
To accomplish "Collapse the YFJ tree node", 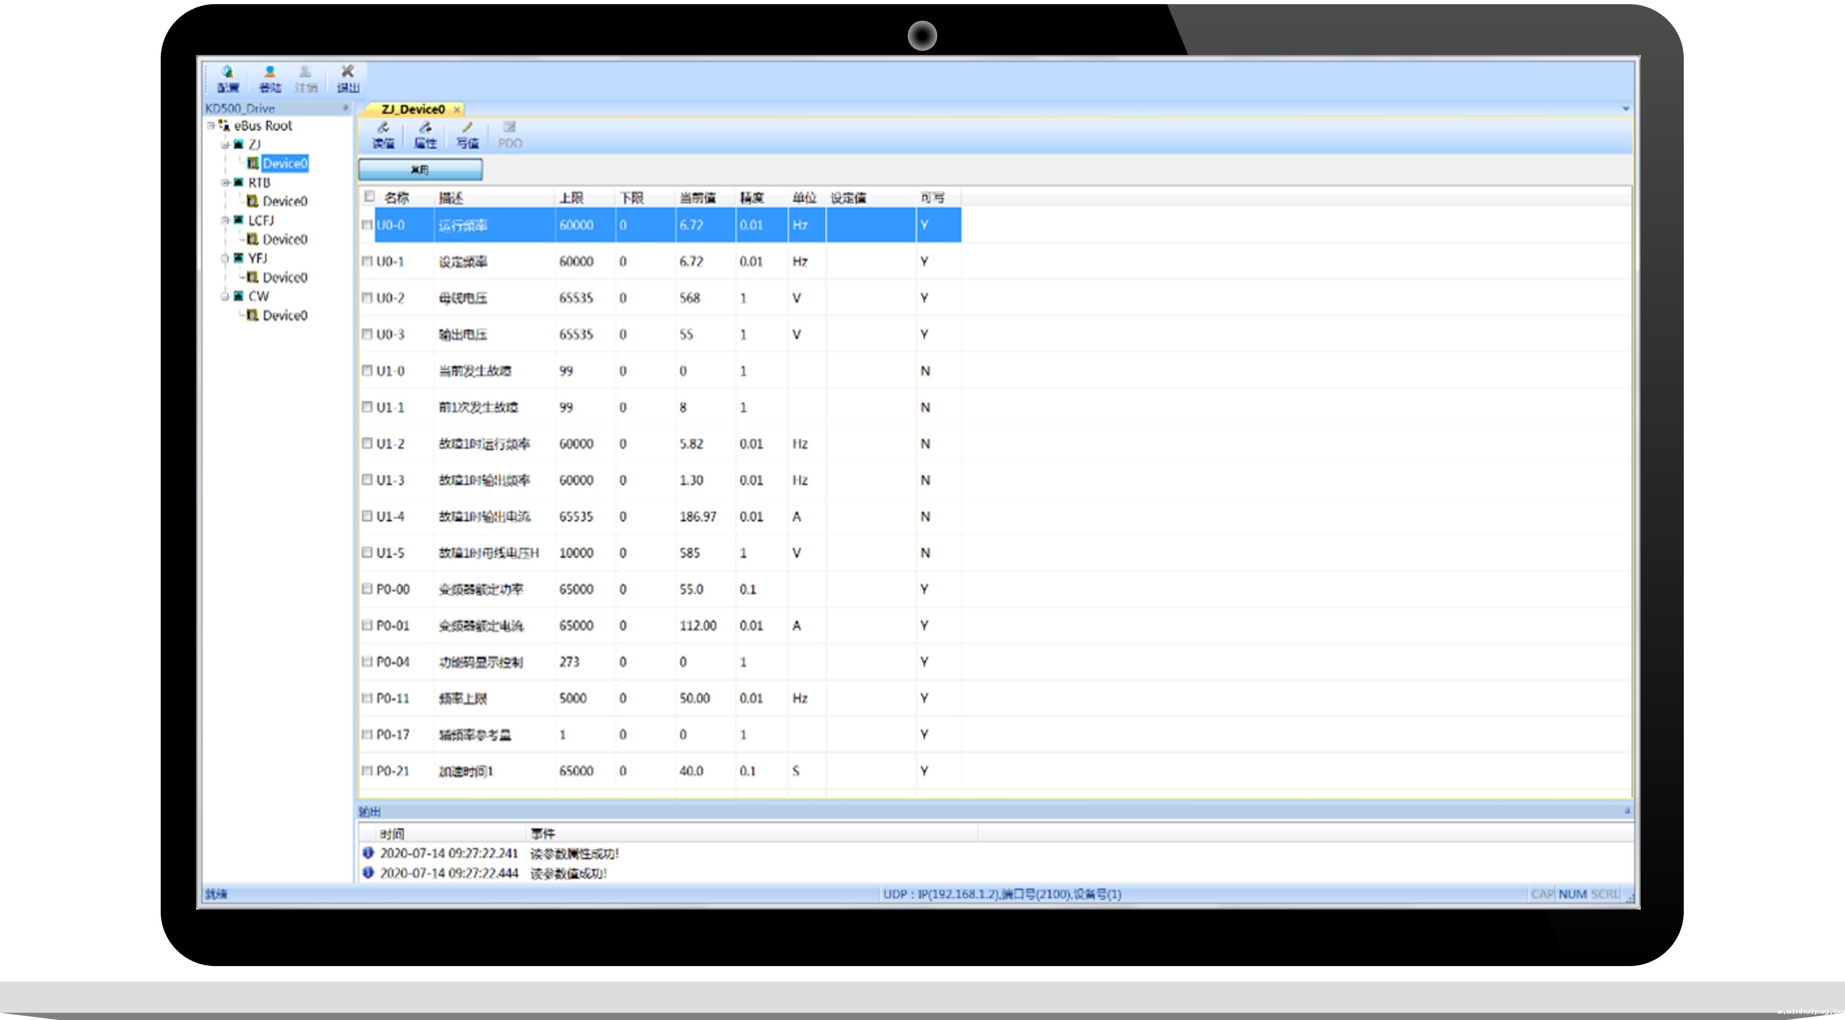I will [x=225, y=258].
